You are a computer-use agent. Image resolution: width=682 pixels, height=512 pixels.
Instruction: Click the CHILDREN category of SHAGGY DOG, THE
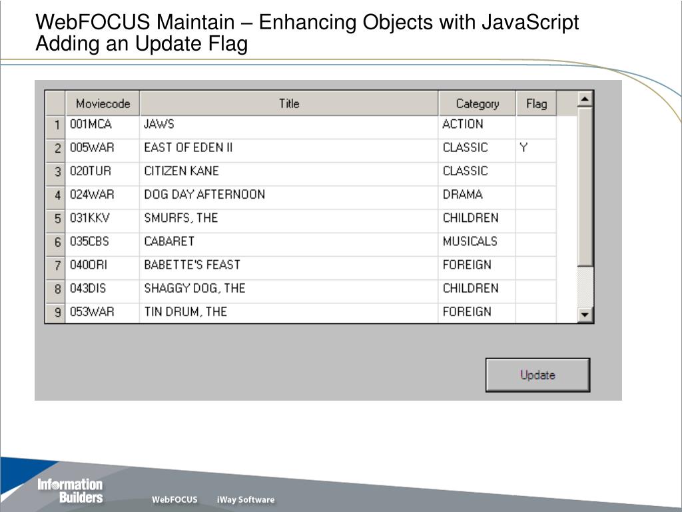click(x=477, y=292)
